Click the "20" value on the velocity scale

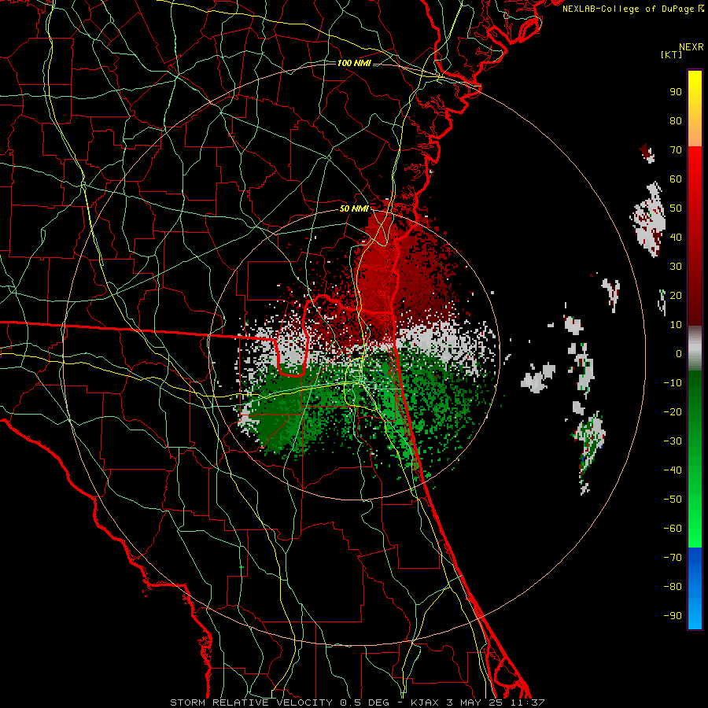(x=676, y=295)
